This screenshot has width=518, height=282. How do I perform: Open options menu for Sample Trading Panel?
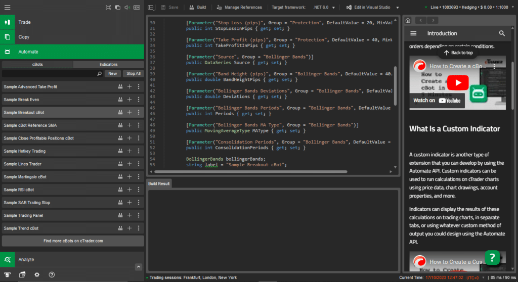139,215
